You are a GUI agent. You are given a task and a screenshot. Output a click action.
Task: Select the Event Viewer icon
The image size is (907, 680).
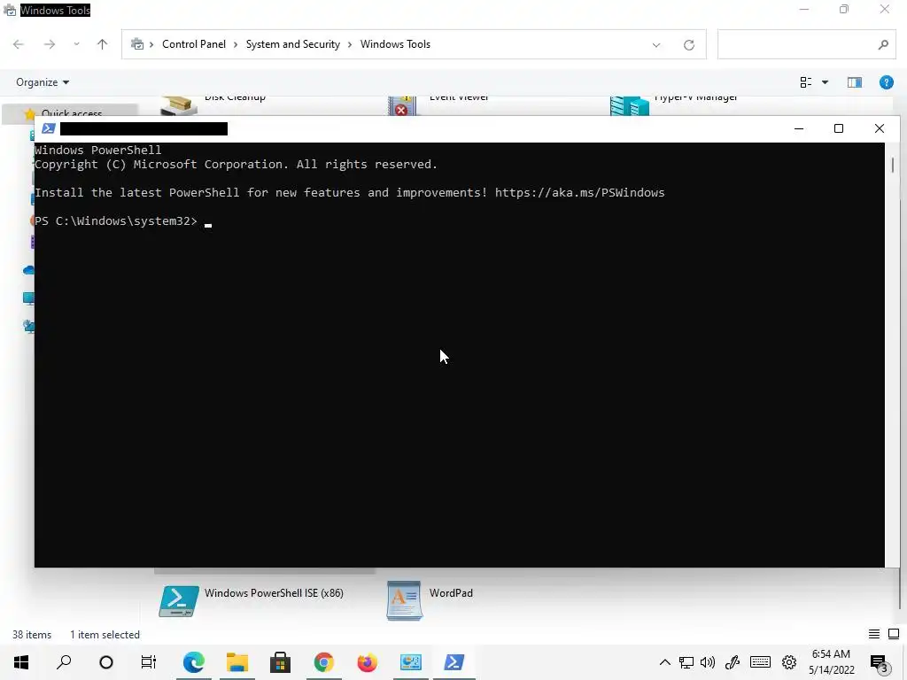tap(402, 106)
